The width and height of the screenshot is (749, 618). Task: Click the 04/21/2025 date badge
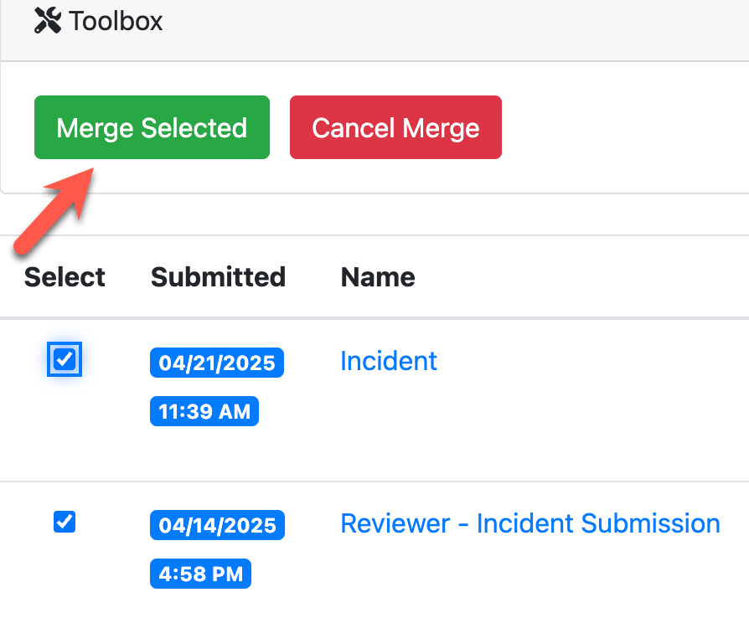pos(217,363)
